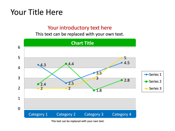Select the vertical axis value 6
This screenshot has height=131, width=175.
pos(19,47)
